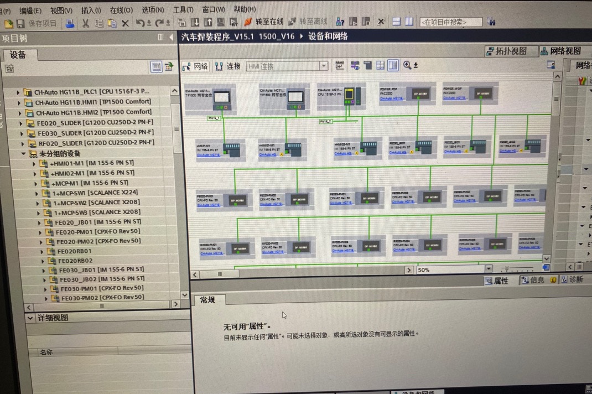Screen dimensions: 592x394
Task: Open the zoom level 50% dropdown
Action: pos(488,268)
